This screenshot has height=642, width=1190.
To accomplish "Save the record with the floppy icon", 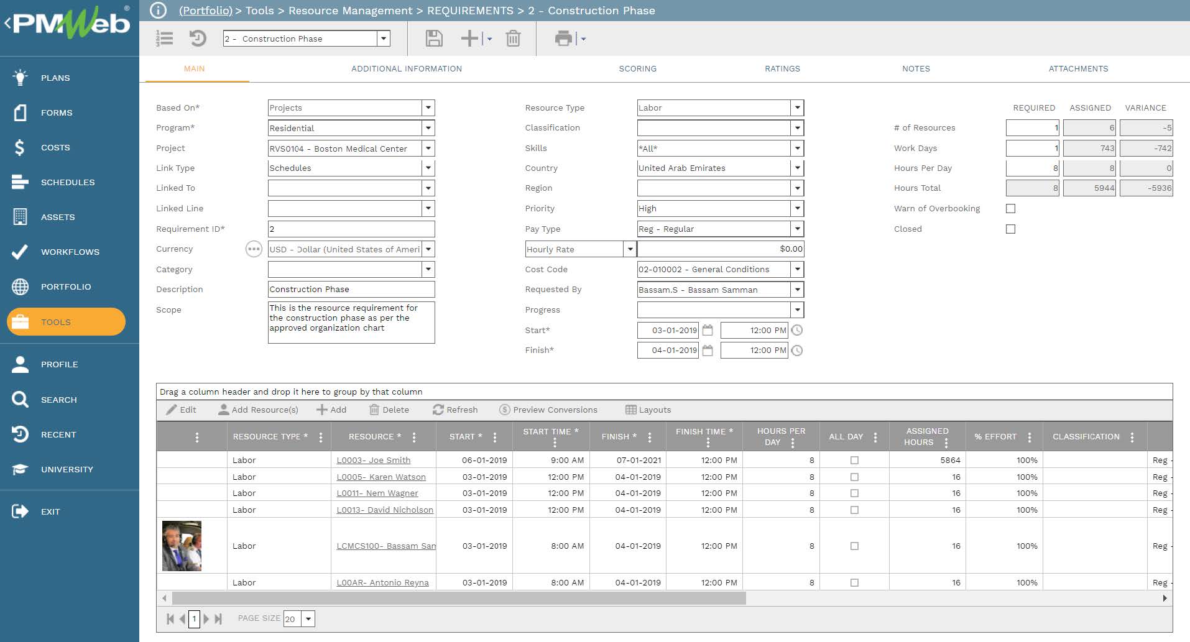I will coord(434,39).
